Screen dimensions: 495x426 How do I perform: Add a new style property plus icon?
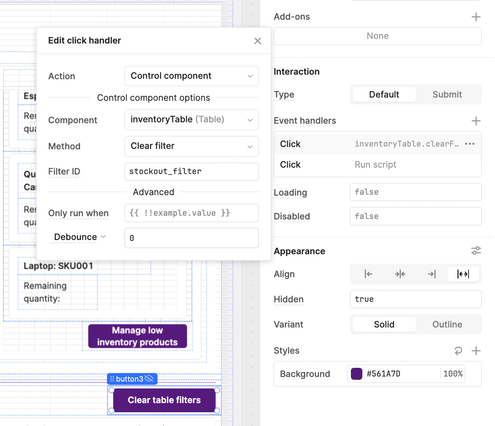476,350
